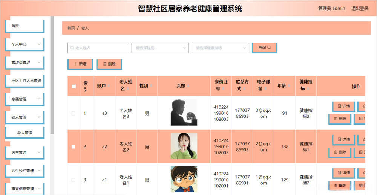Expand the 医生预约管理 sidebar menu
This screenshot has width=377, height=195.
(x=25, y=171)
